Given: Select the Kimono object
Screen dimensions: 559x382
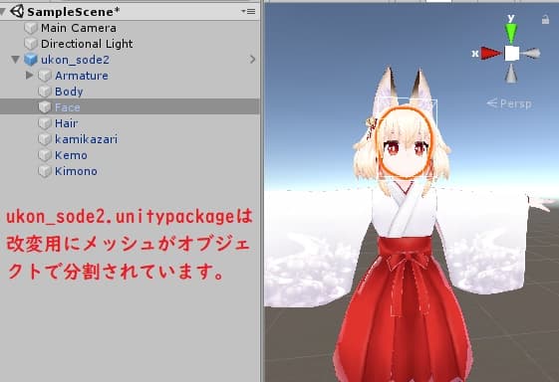Looking at the screenshot, I should (x=76, y=171).
